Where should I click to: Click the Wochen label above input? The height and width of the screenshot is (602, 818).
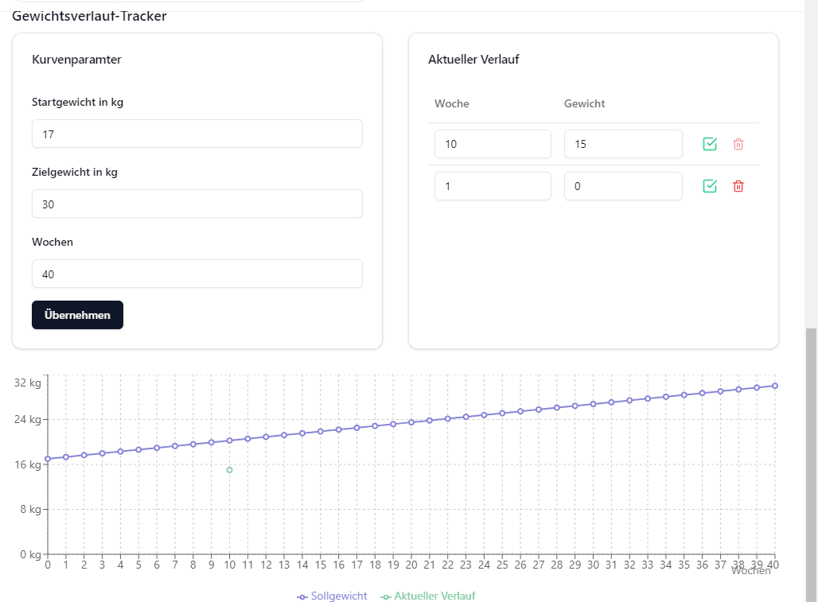point(53,242)
